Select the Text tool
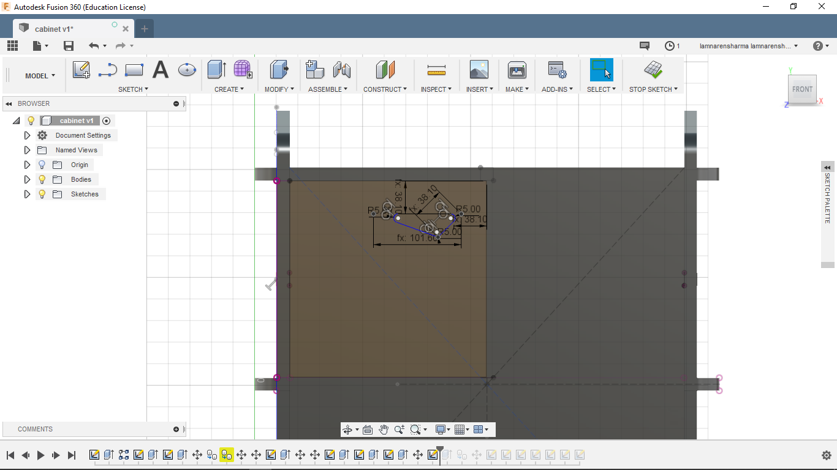 pyautogui.click(x=161, y=70)
